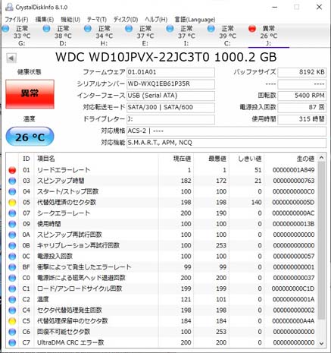Click the features field S.M.A.R.T., APM, NCQ
This screenshot has width=331, height=353.
click(x=226, y=143)
